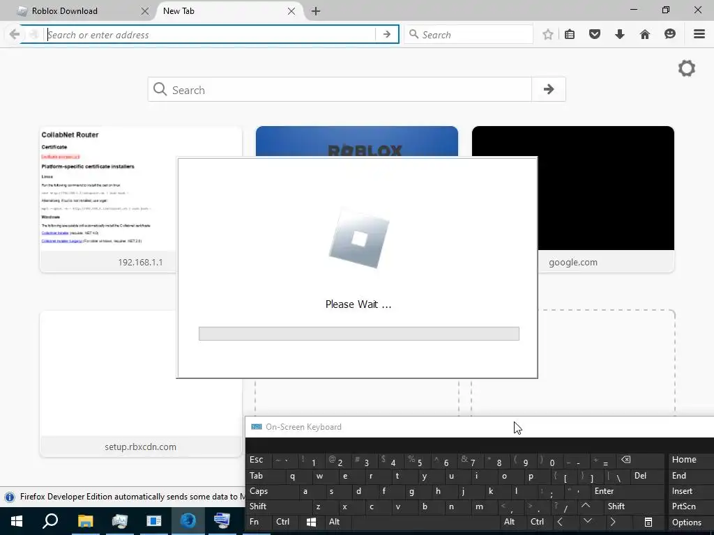Viewport: 714px width, 535px height.
Task: Open the Downloads arrow icon
Action: point(620,34)
